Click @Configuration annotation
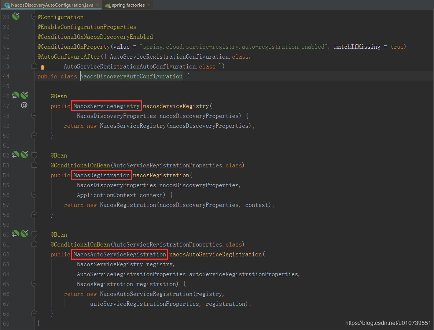 (x=60, y=17)
